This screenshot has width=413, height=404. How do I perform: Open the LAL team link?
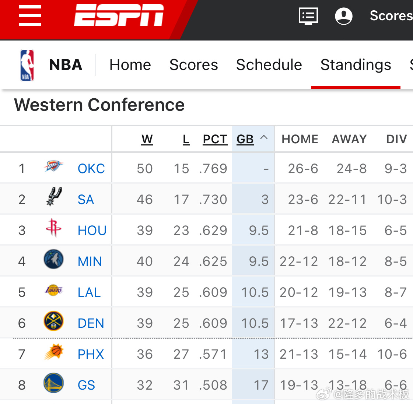point(89,292)
